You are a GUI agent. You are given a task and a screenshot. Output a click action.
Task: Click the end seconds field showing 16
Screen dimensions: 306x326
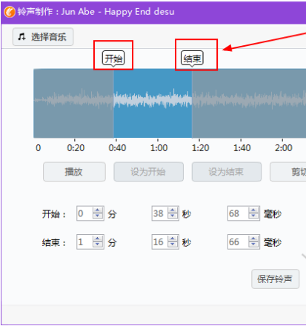(x=160, y=242)
